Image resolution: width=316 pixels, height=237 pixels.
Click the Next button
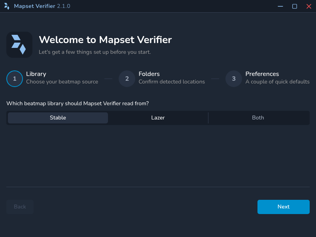(283, 207)
